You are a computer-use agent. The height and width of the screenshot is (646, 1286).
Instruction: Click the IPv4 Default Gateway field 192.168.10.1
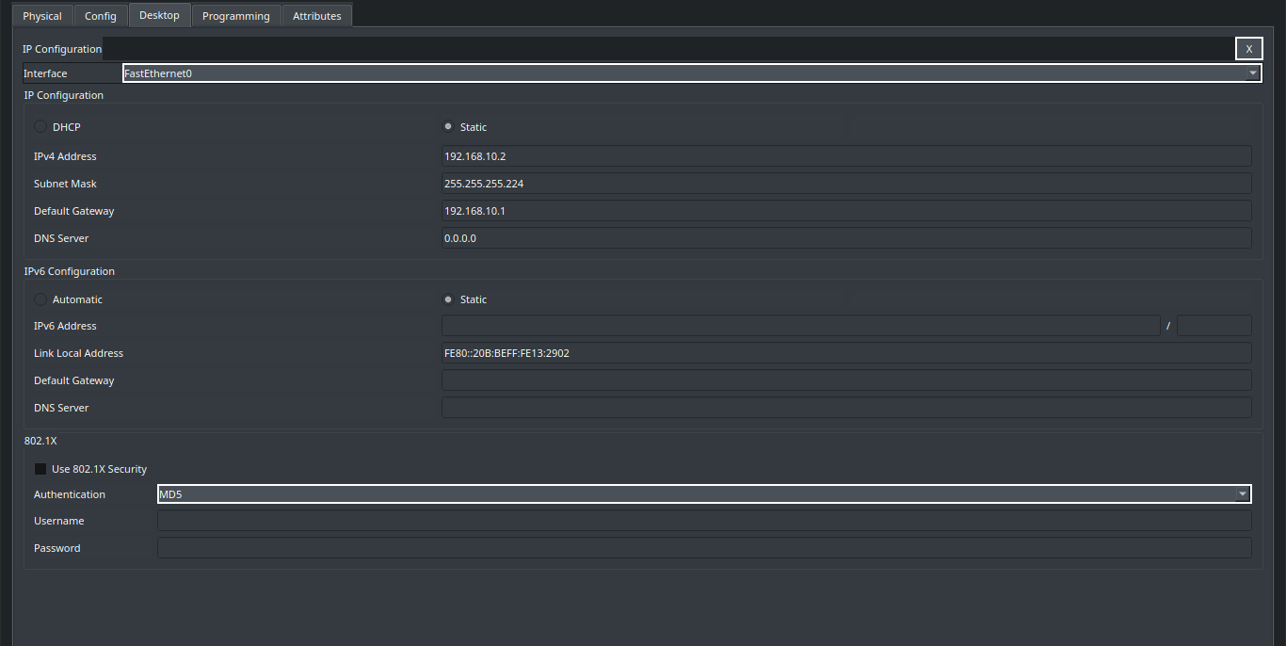[846, 211]
